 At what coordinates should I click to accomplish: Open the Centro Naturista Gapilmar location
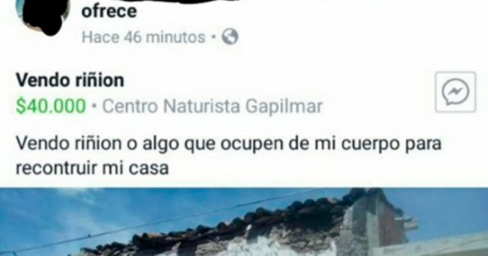(212, 107)
